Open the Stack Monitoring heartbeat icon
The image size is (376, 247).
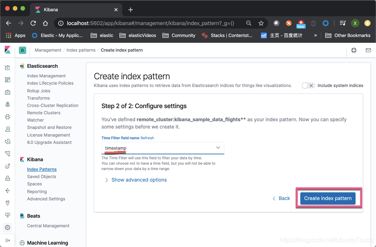click(7, 215)
